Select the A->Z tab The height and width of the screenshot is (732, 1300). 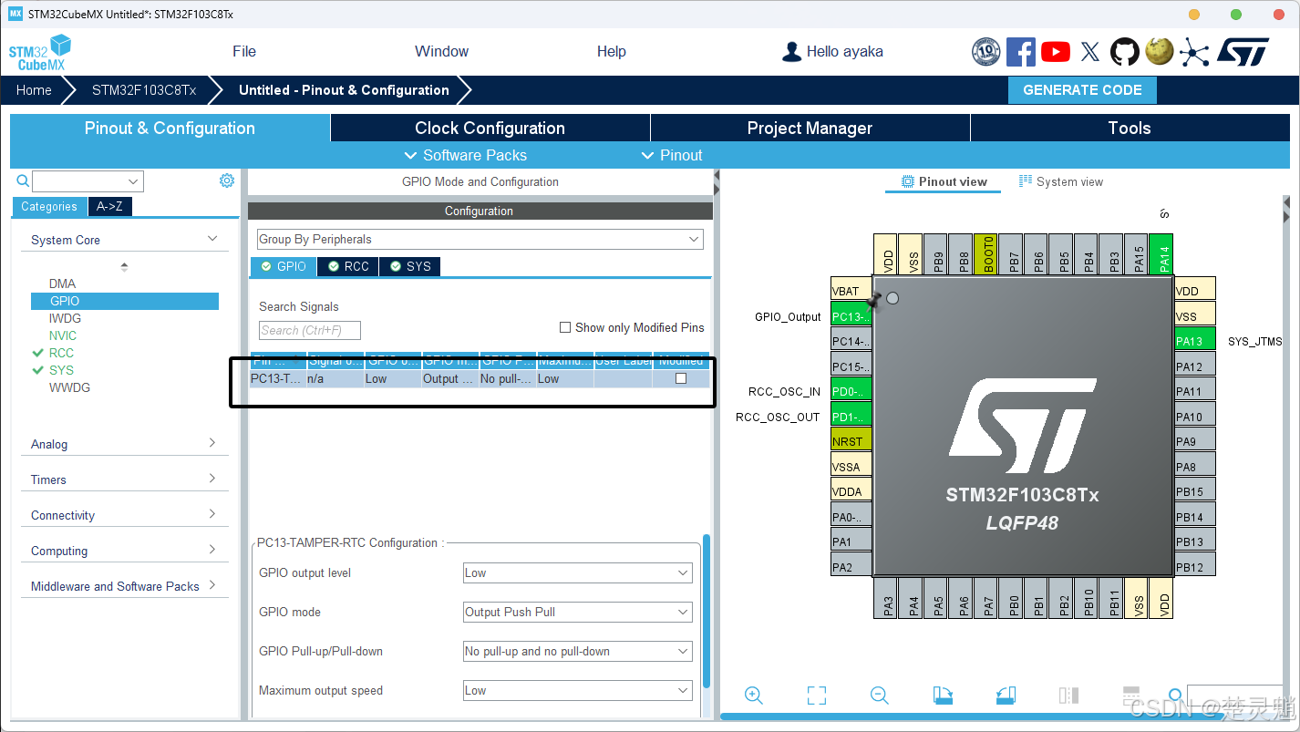(x=109, y=207)
